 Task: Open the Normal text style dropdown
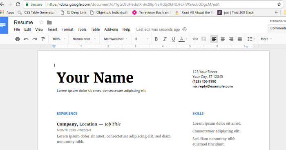[84, 39]
